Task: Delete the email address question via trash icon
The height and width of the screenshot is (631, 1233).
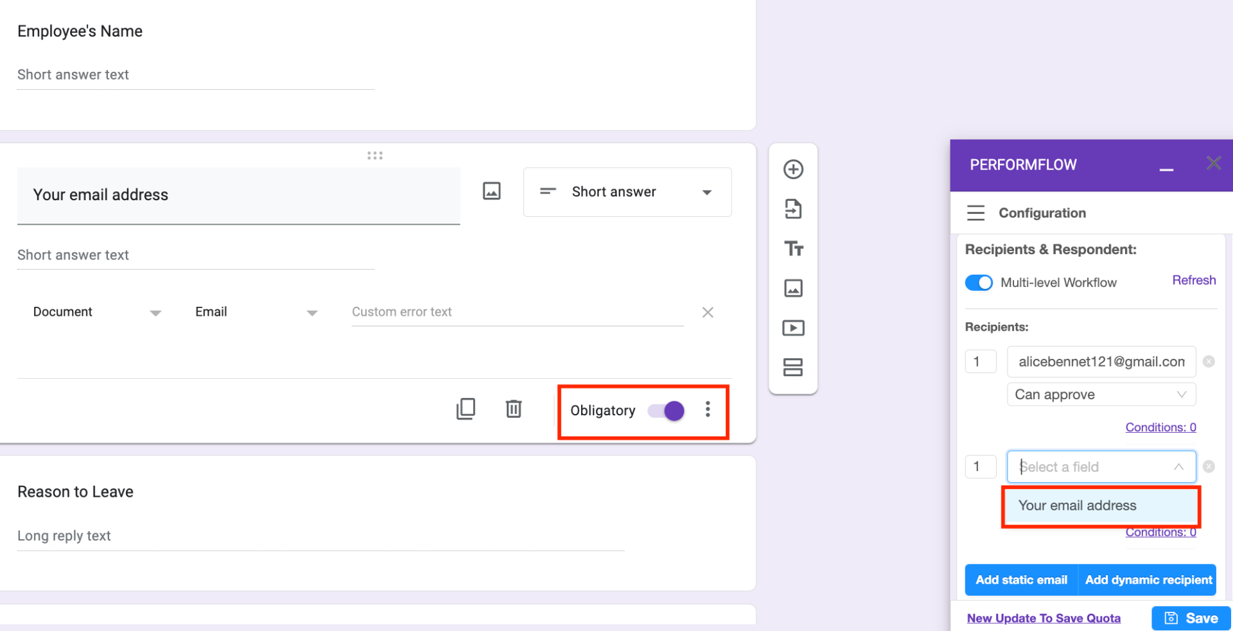Action: tap(514, 409)
